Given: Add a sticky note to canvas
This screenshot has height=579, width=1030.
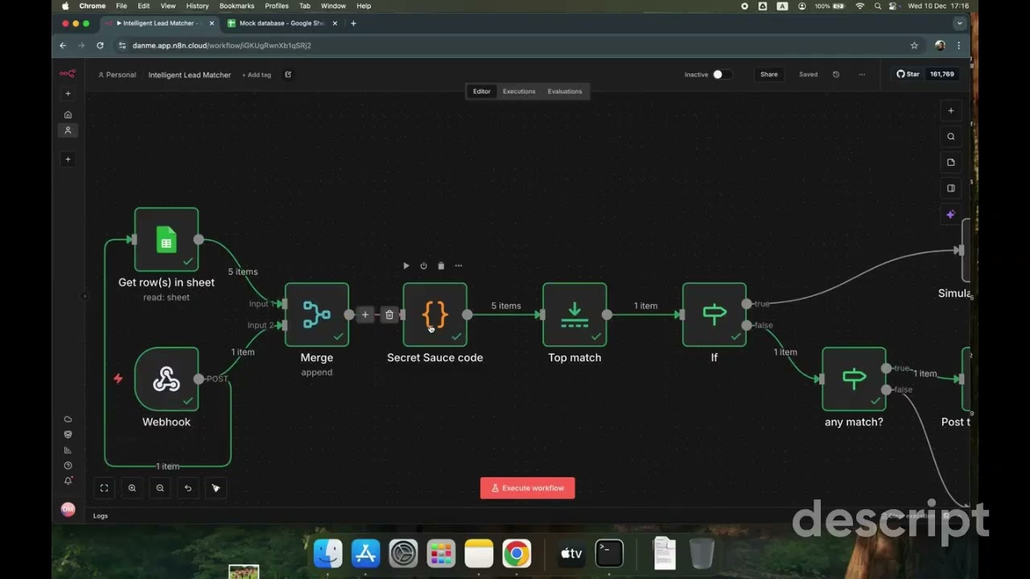Looking at the screenshot, I should point(950,162).
